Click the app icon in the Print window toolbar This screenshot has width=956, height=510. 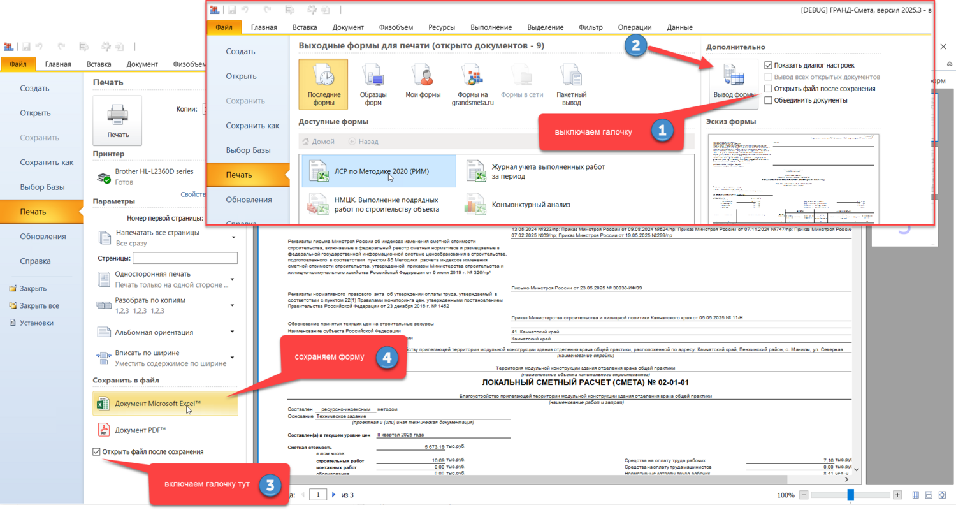[9, 47]
